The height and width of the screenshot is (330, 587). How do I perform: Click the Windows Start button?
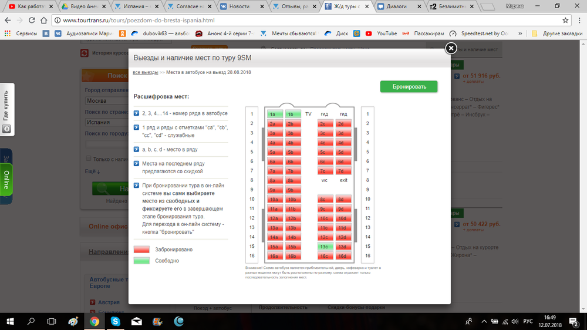[x=10, y=321]
